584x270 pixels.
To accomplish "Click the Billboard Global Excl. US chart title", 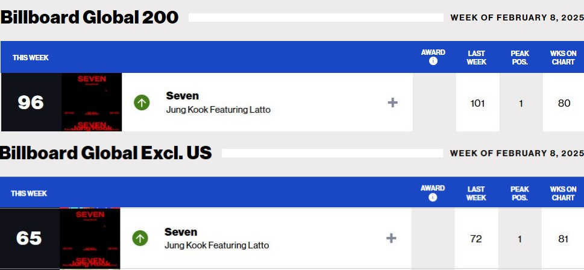I will click(x=105, y=153).
